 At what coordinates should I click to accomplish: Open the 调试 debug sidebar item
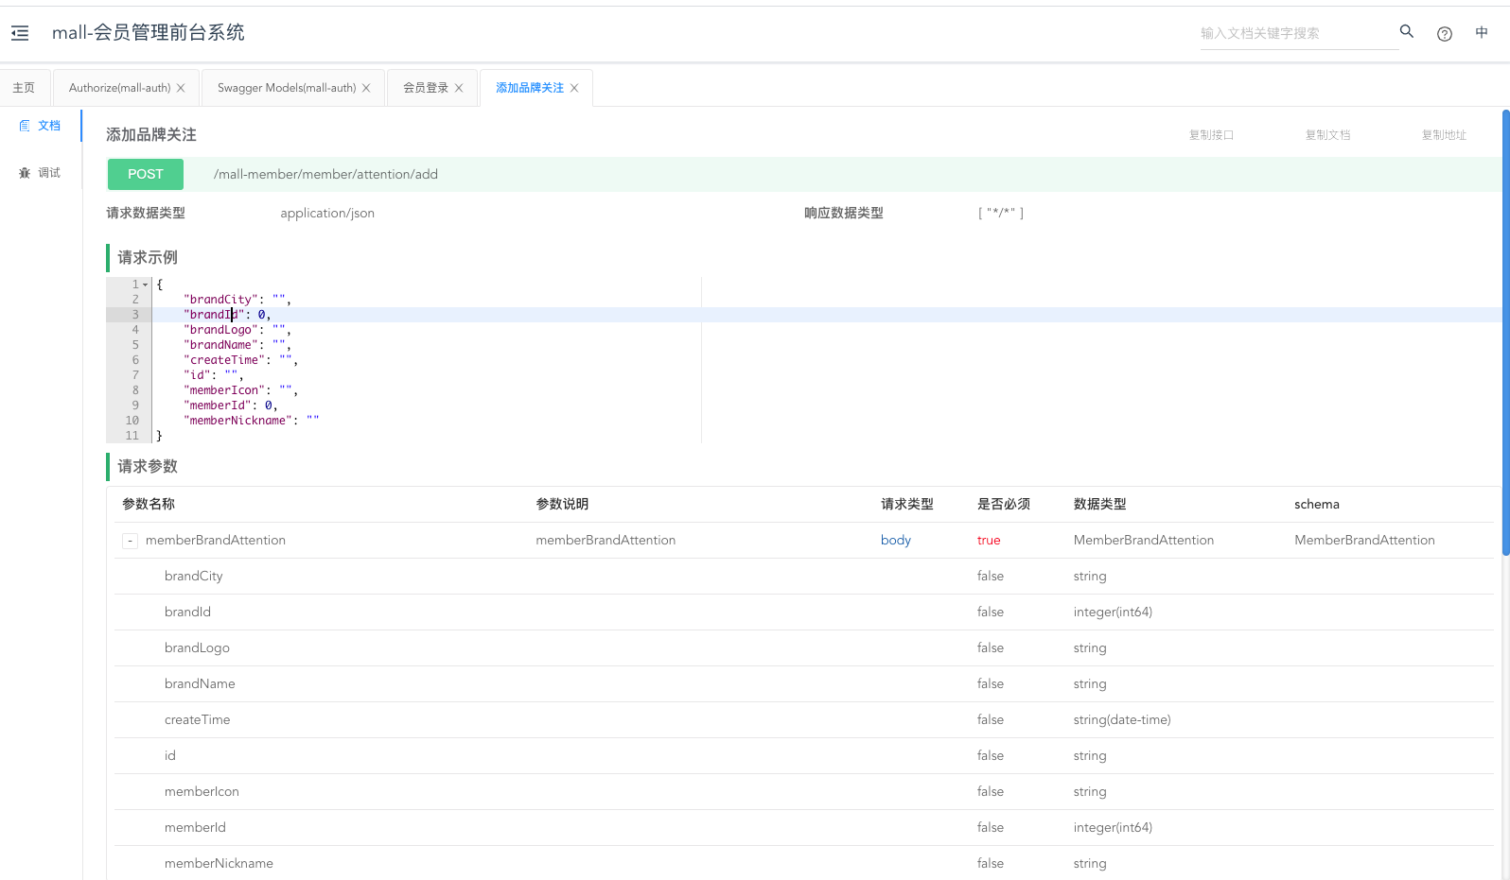tap(41, 173)
